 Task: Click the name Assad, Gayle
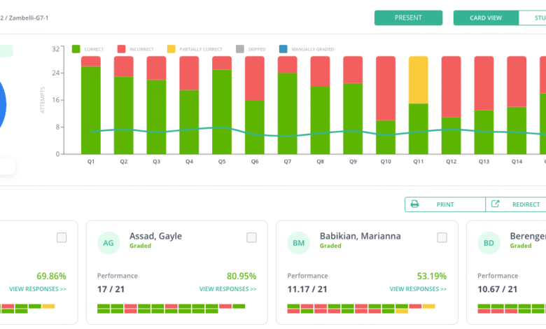[x=155, y=236]
